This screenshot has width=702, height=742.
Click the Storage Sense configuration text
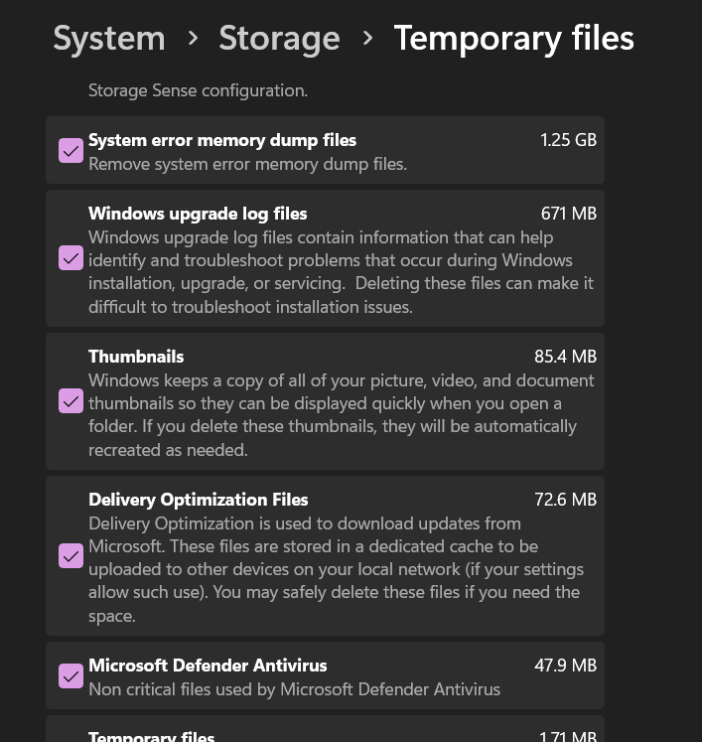198,90
